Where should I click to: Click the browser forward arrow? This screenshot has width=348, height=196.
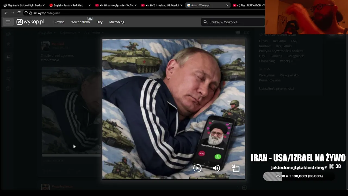point(13,13)
